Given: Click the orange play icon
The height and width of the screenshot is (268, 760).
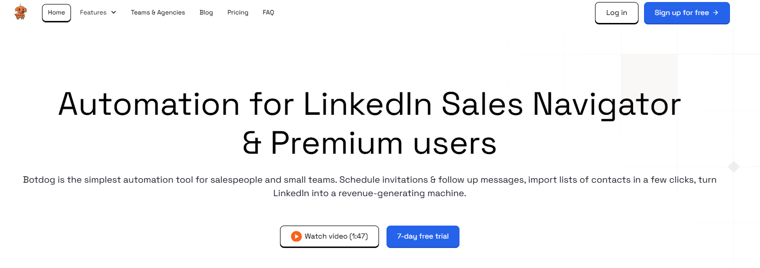Looking at the screenshot, I should click(296, 237).
